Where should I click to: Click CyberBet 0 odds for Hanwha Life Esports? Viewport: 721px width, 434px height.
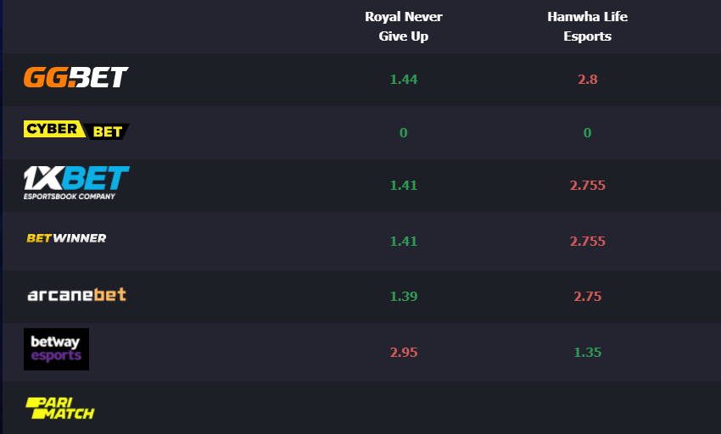coord(587,132)
